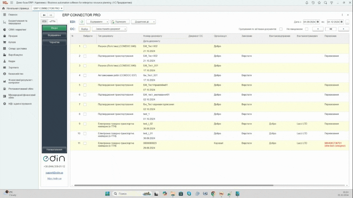Open the support@edin.ua email link
Image resolution: width=353 pixels, height=198 pixels.
point(54,173)
